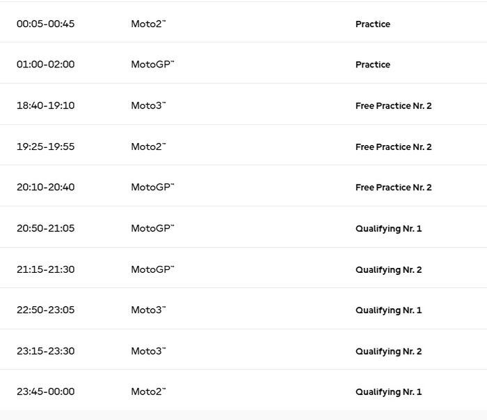Open MotoGP Free Practice Nr. 2 label
The image size is (487, 420).
393,187
